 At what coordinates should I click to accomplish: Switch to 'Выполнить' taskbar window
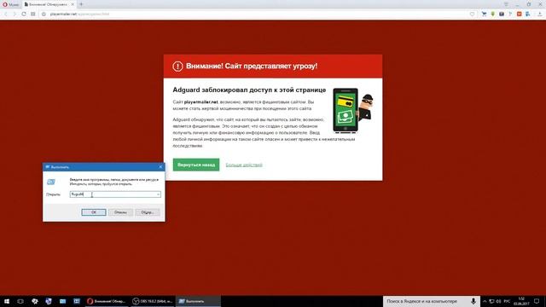[x=198, y=301]
